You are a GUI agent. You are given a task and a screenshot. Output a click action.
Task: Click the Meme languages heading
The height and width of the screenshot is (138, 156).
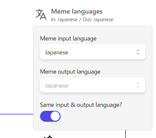tap(77, 12)
